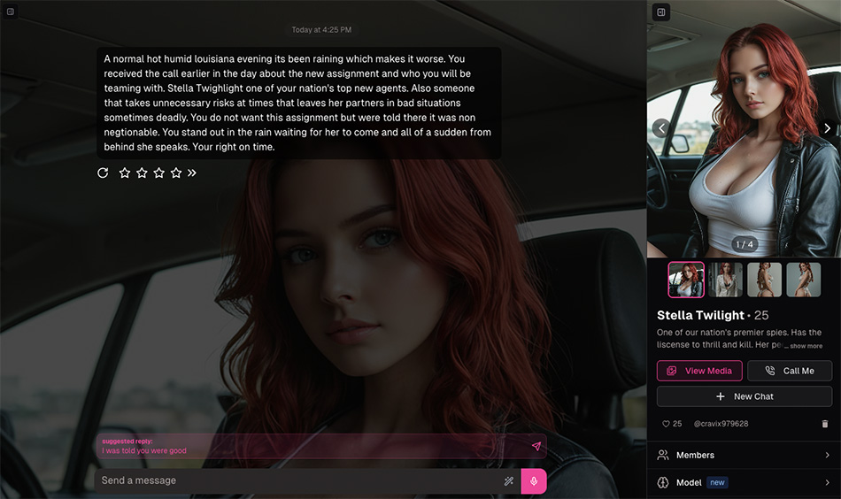This screenshot has height=499, width=841.
Task: Toggle the left sidebar panel icon
Action: point(11,12)
